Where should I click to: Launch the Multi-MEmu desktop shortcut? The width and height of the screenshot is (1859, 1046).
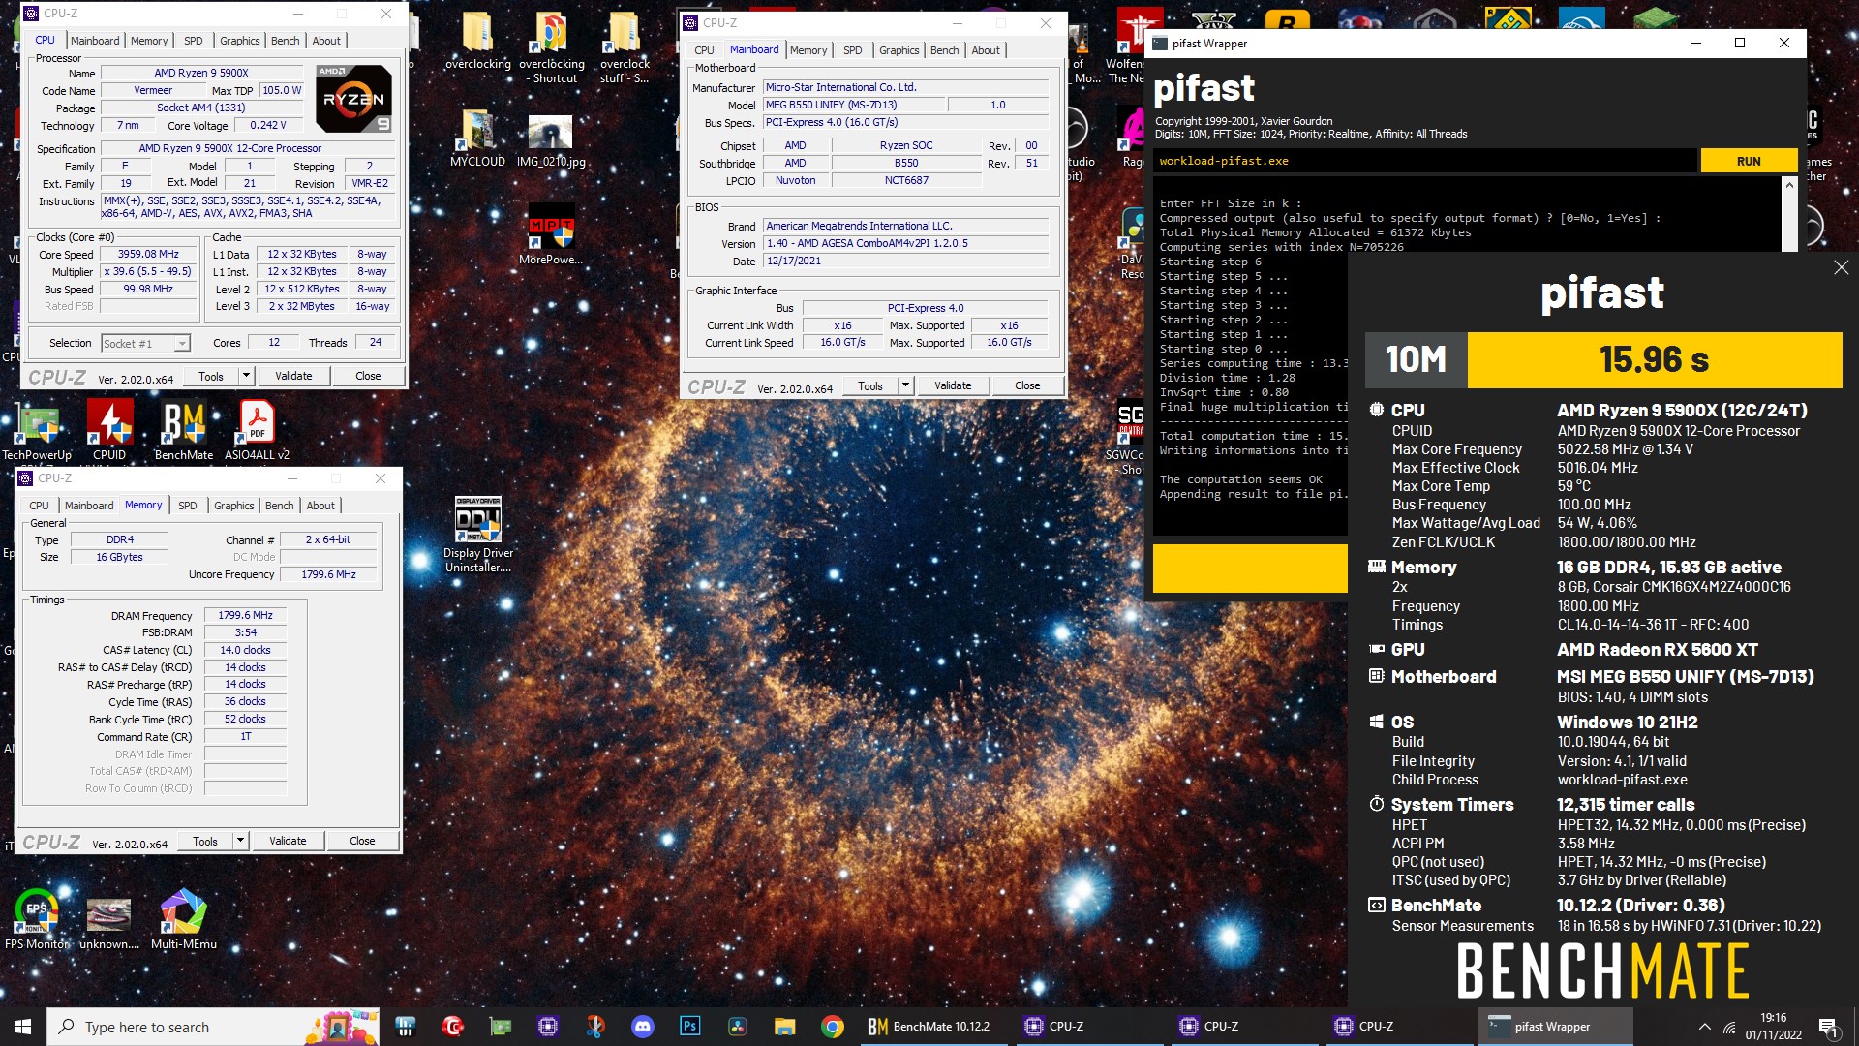[x=184, y=919]
